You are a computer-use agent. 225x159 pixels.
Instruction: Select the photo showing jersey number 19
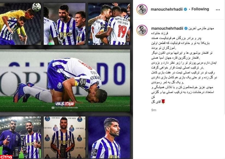pyautogui.click(x=109, y=24)
